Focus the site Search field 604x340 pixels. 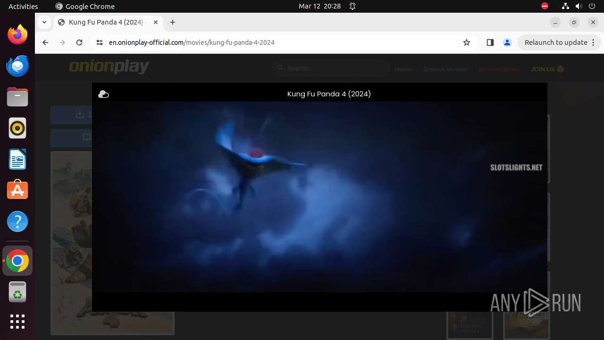click(x=331, y=68)
